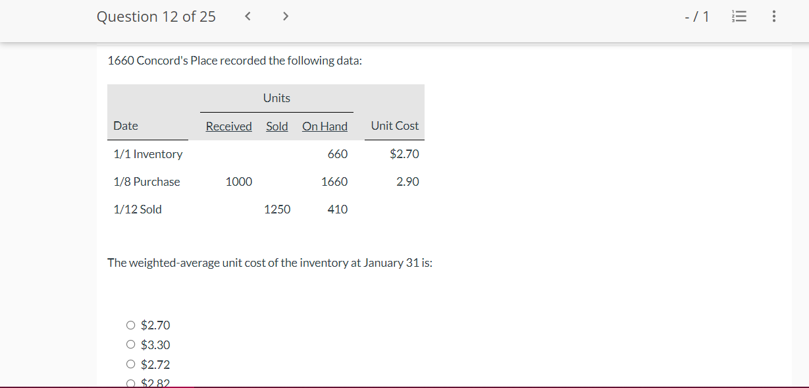Select the $3.30 answer option
809x388 pixels.
coord(131,344)
